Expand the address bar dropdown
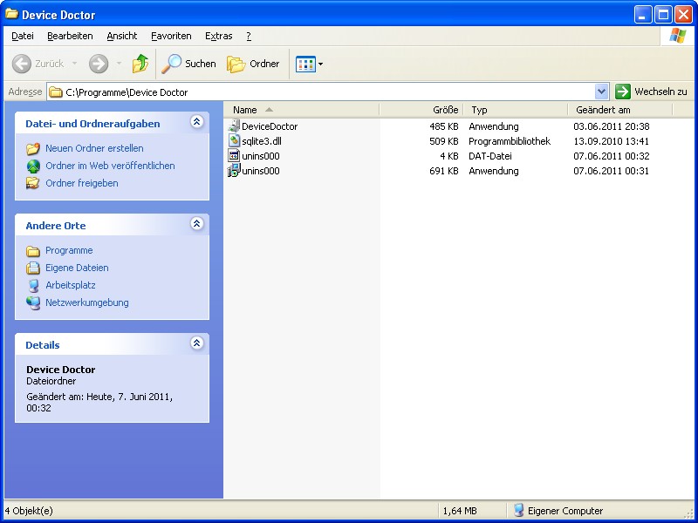The image size is (698, 523). coord(601,92)
